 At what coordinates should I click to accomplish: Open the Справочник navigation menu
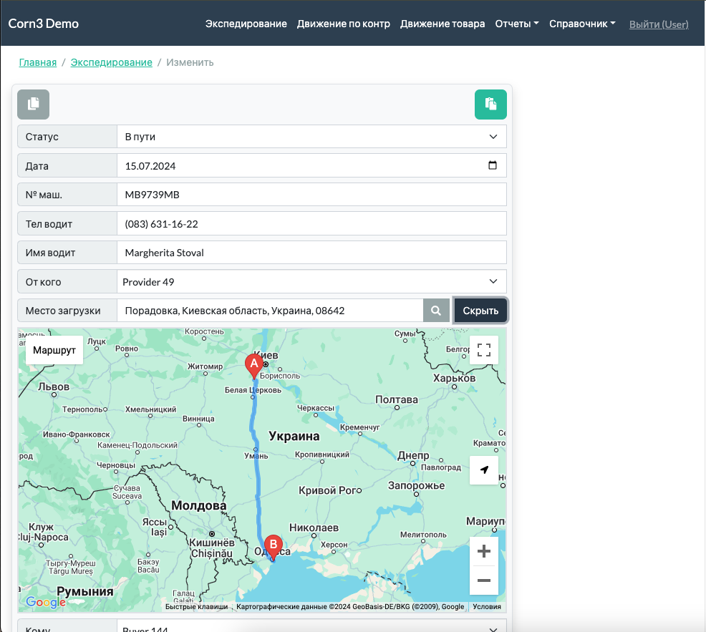582,24
